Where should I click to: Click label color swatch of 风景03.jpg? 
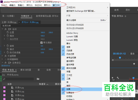pyautogui.click(x=4, y=95)
